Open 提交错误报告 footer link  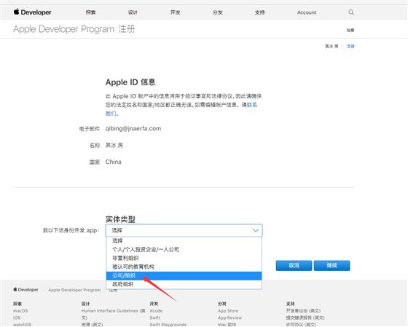click(x=305, y=318)
